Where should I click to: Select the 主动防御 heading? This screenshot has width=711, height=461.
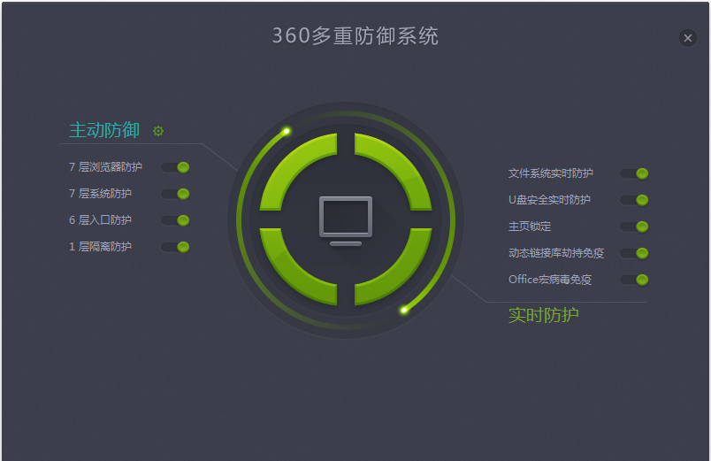[104, 130]
